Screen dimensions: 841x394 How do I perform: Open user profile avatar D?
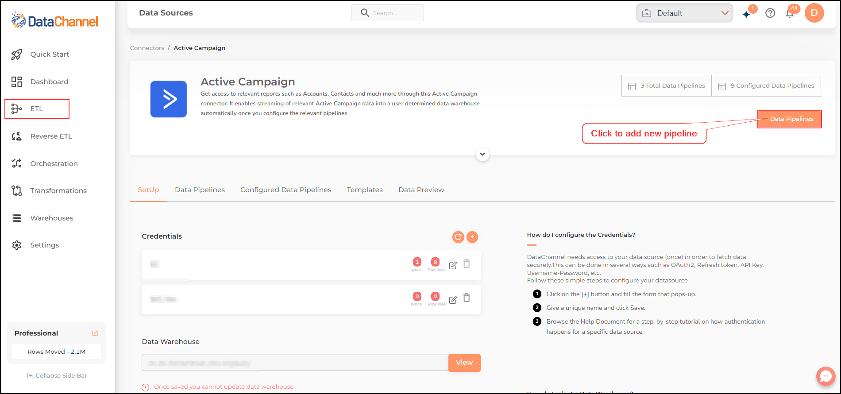[x=814, y=13]
